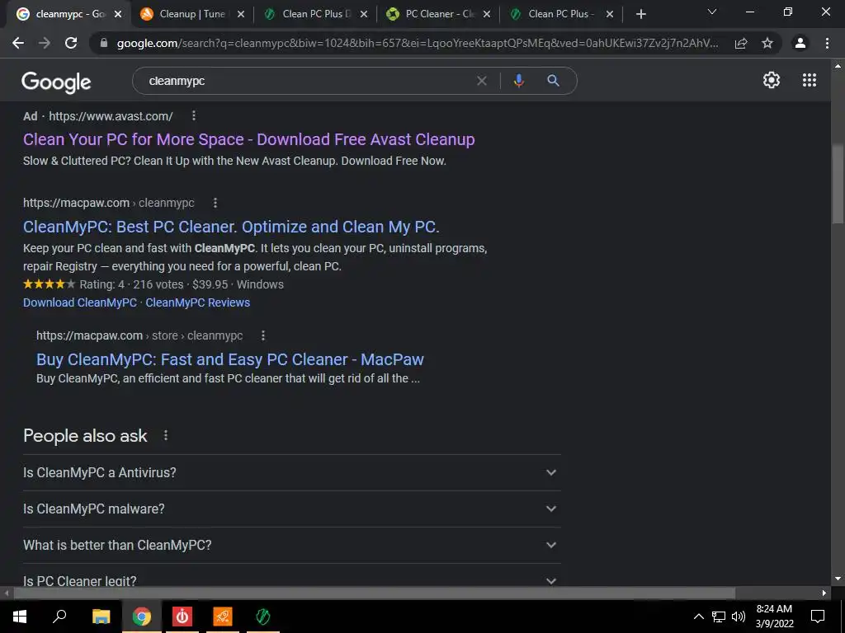Open Google apps grid
Image resolution: width=845 pixels, height=633 pixels.
(810, 80)
